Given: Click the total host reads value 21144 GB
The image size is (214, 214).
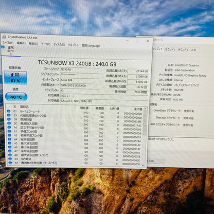Looking at the screenshot, I should pyautogui.click(x=138, y=71).
